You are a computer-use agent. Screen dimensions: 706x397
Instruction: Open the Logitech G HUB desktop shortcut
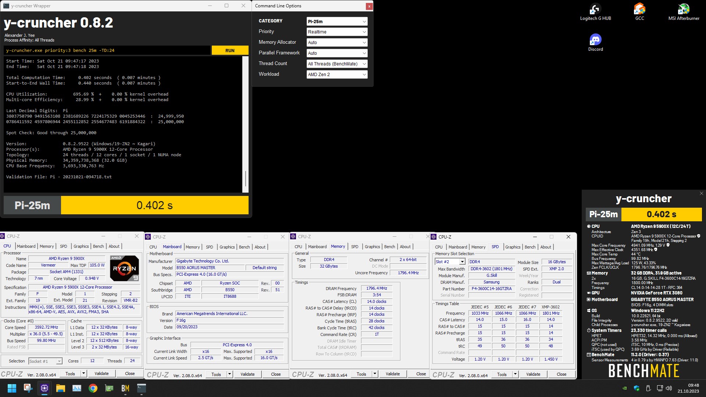595,12
